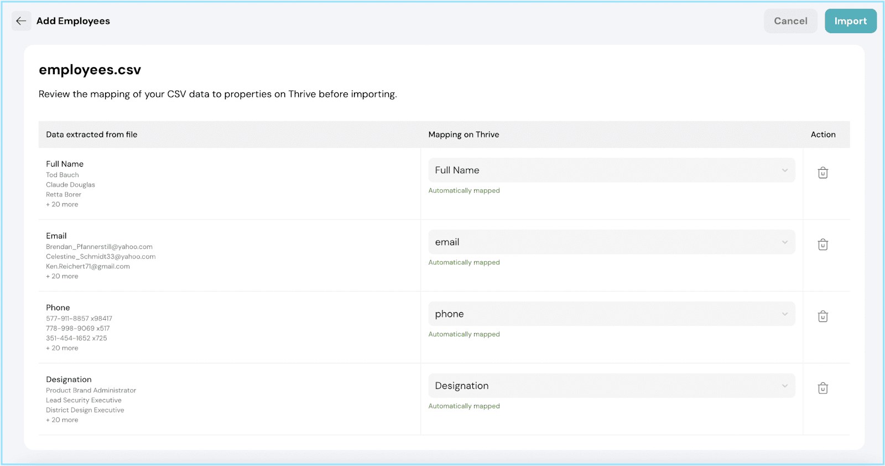885x466 pixels.
Task: Select the 'Mapping on Thrive' column header
Action: click(x=464, y=134)
